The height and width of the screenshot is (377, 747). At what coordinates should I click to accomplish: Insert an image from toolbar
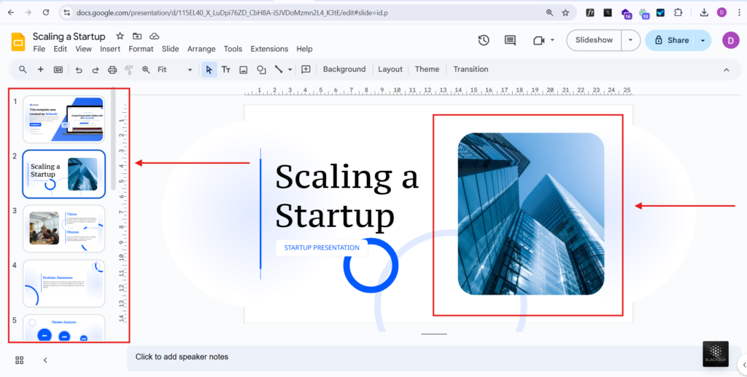pyautogui.click(x=244, y=70)
